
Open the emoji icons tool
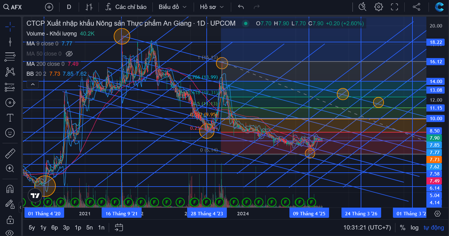pyautogui.click(x=10, y=133)
